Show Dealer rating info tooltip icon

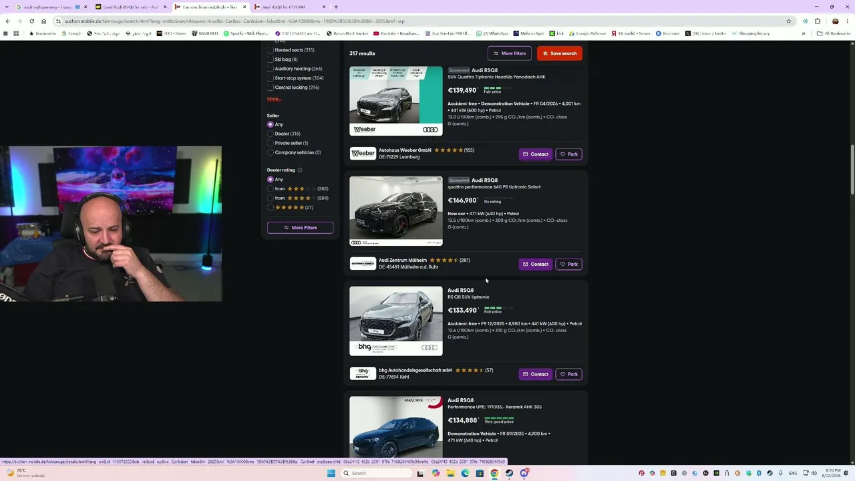click(299, 170)
